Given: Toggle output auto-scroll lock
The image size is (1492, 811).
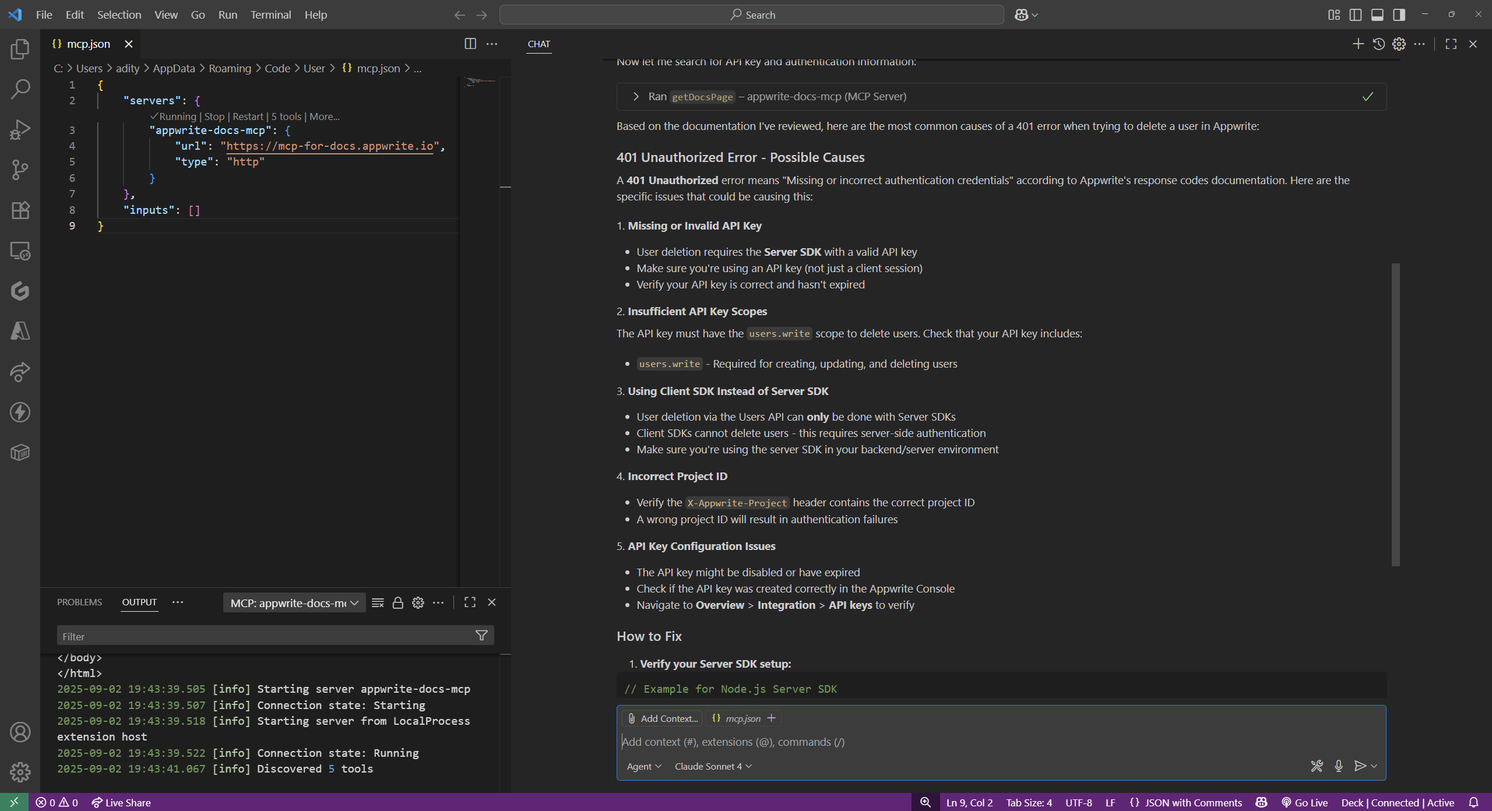Looking at the screenshot, I should pos(397,602).
